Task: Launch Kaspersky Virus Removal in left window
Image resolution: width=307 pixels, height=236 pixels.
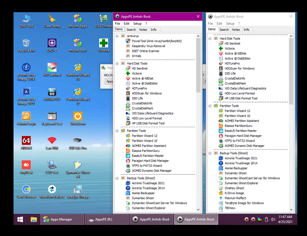Action: 148,46
